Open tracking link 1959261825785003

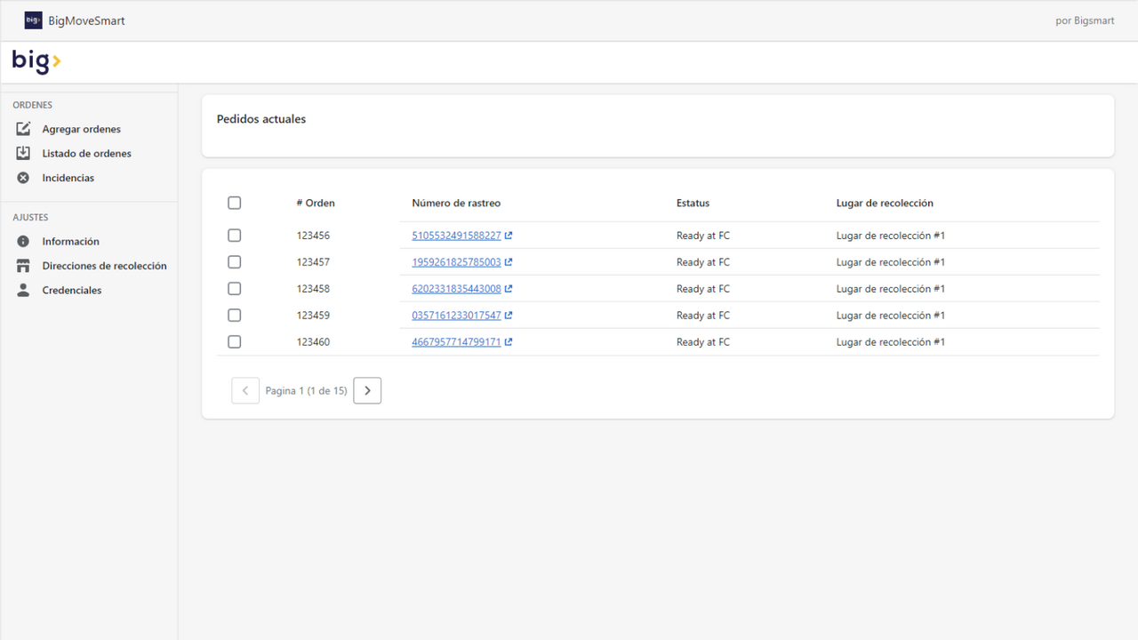456,262
